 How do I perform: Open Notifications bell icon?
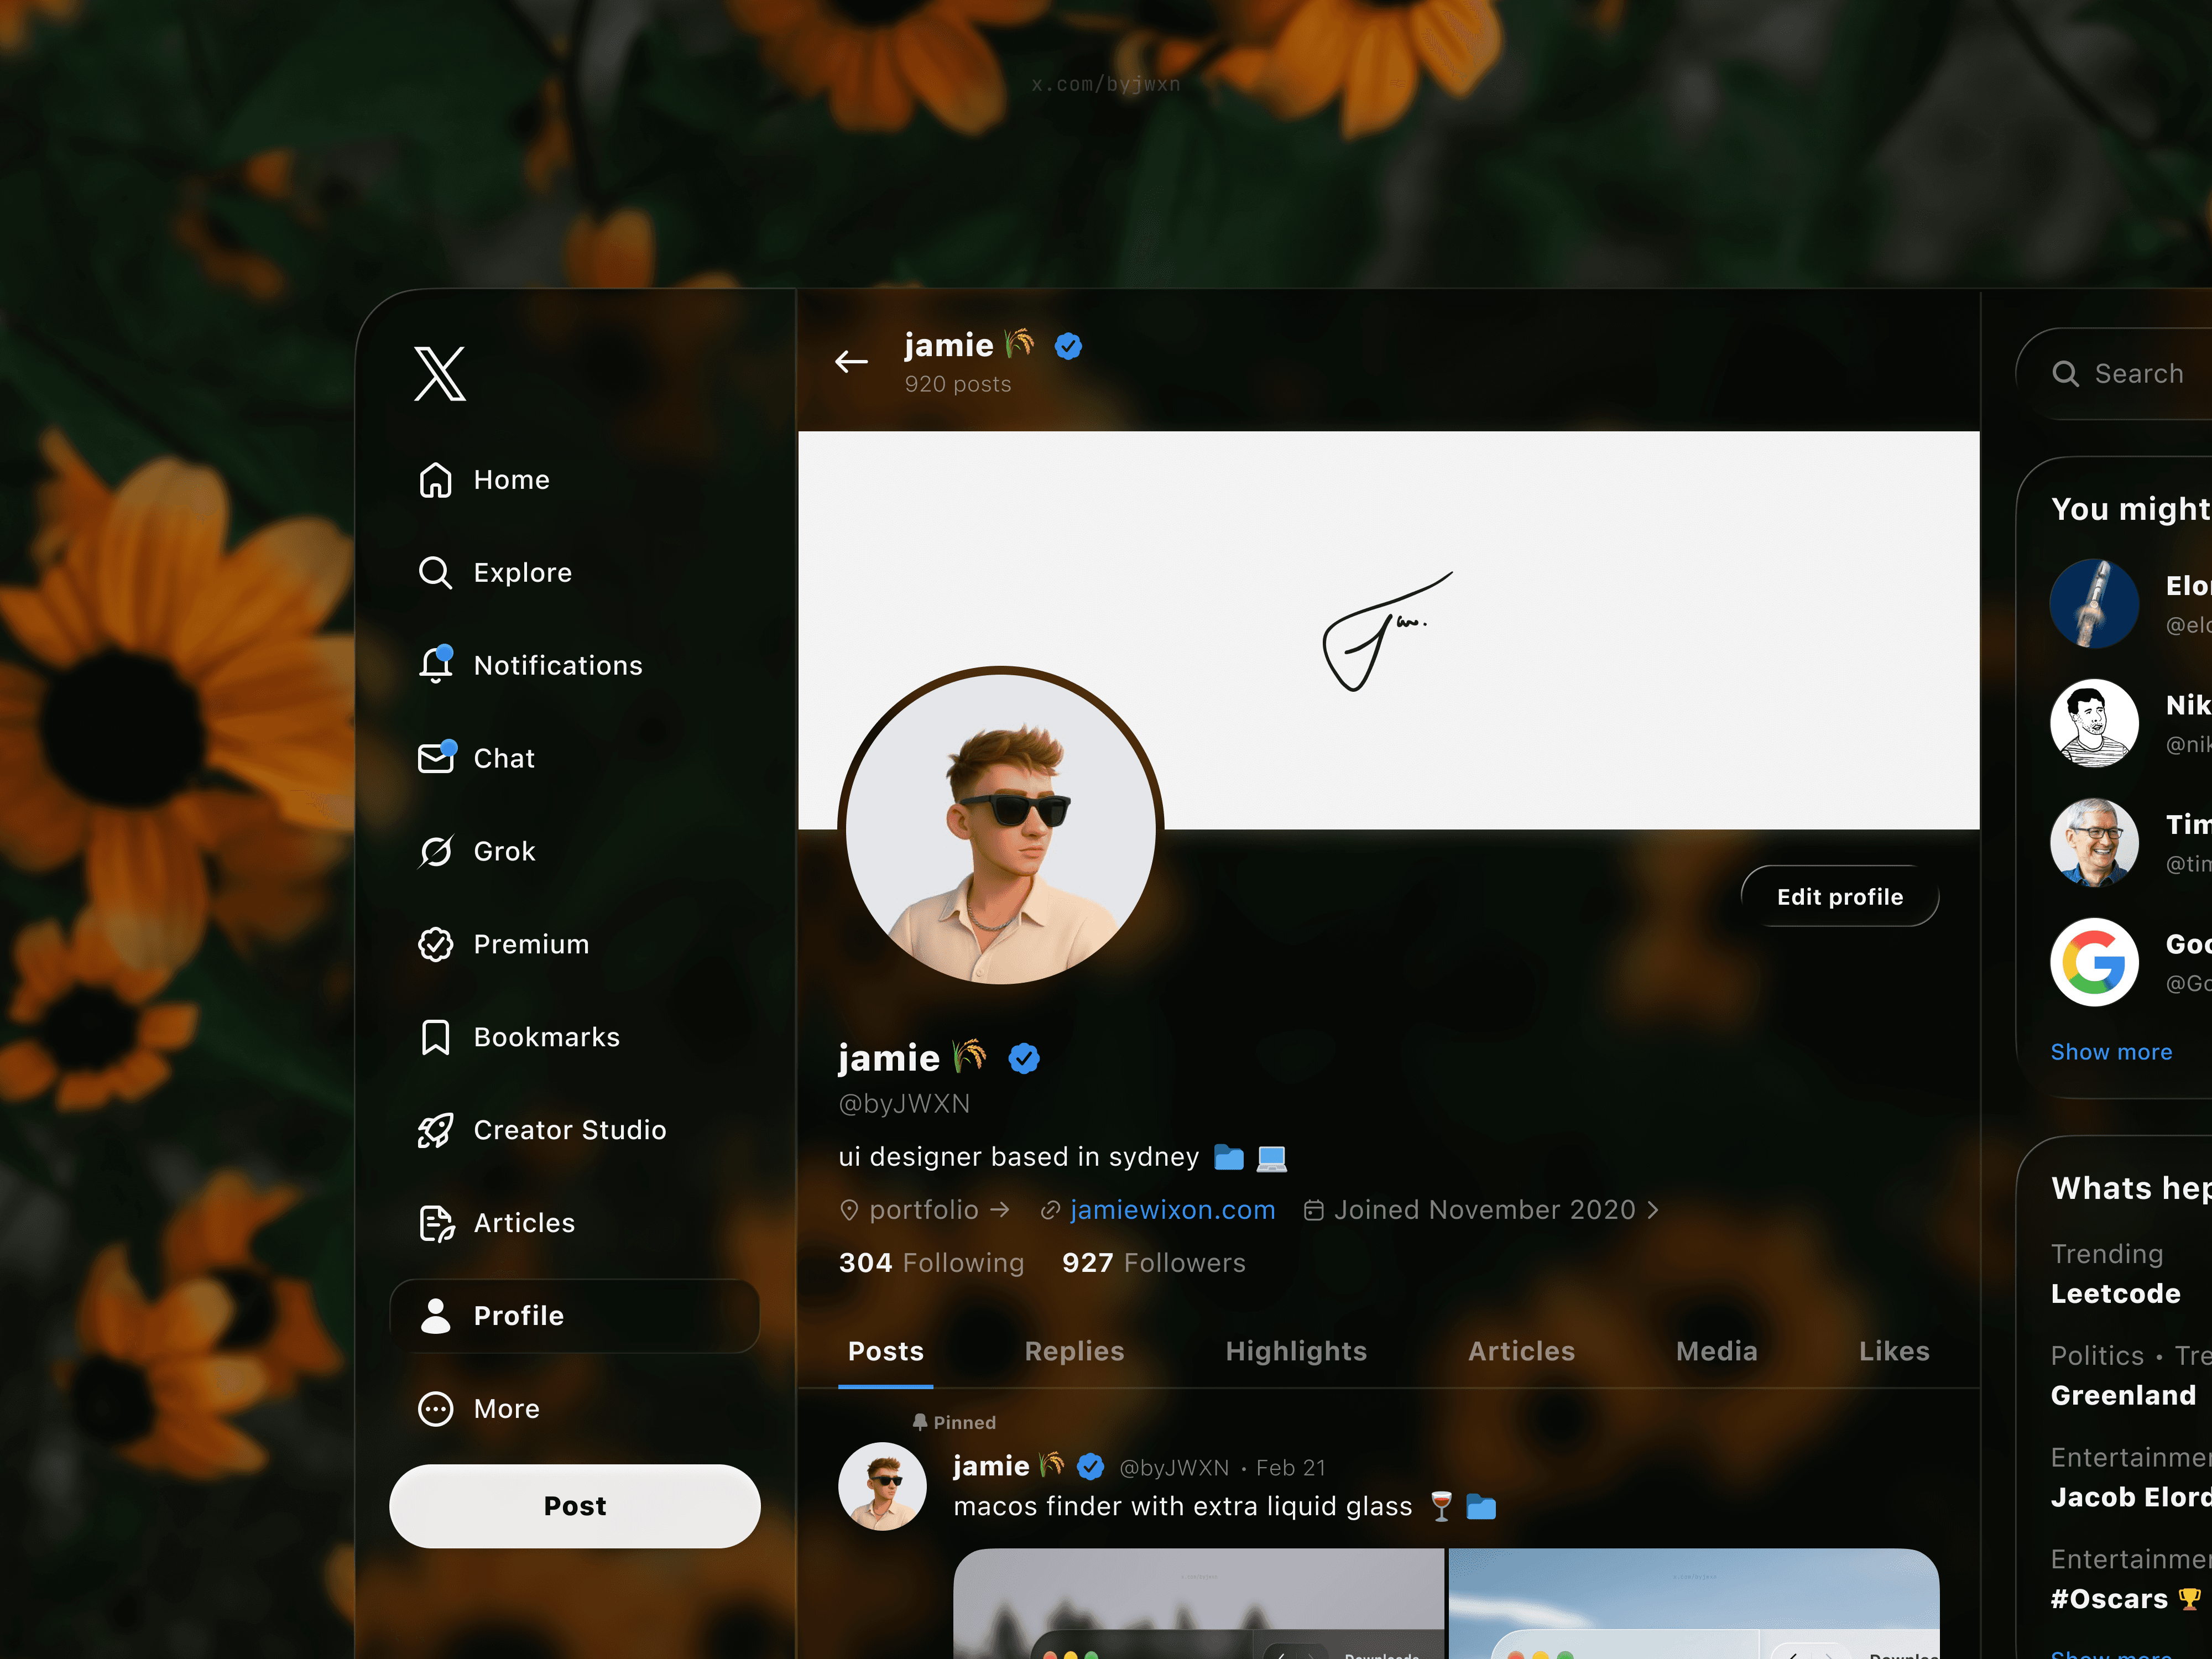[x=435, y=665]
